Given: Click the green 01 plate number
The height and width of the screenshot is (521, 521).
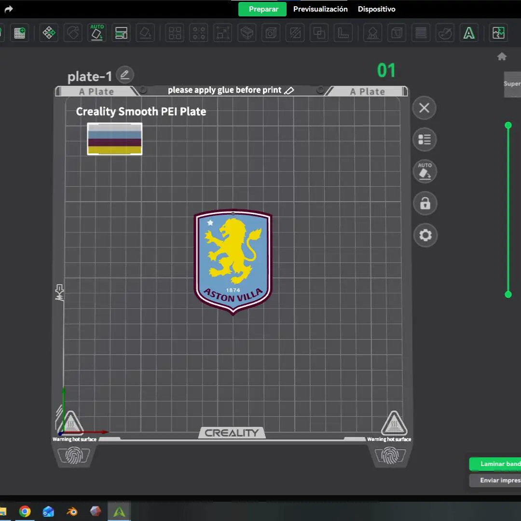Looking at the screenshot, I should (x=386, y=70).
